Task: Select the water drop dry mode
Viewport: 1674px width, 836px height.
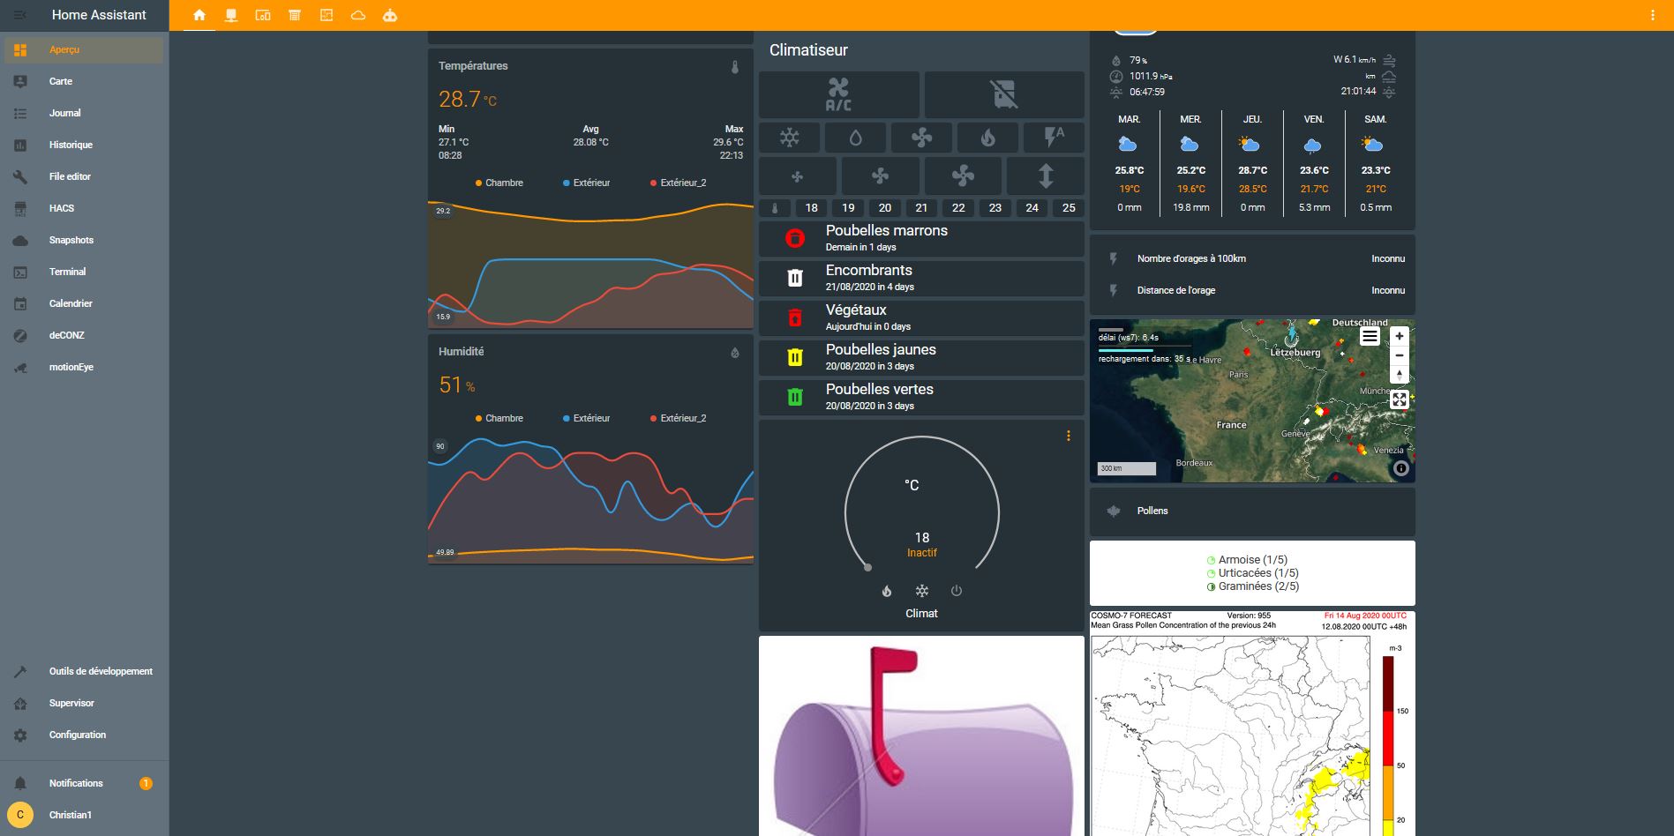Action: [x=855, y=138]
